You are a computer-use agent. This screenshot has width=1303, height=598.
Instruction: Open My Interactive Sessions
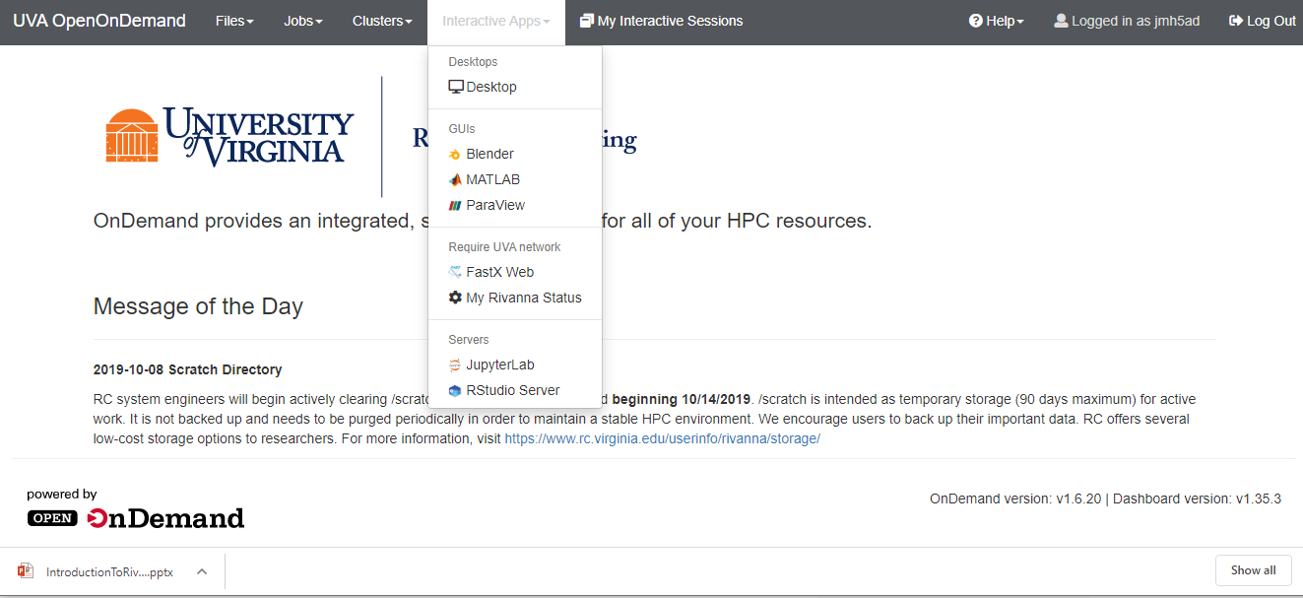tap(661, 21)
